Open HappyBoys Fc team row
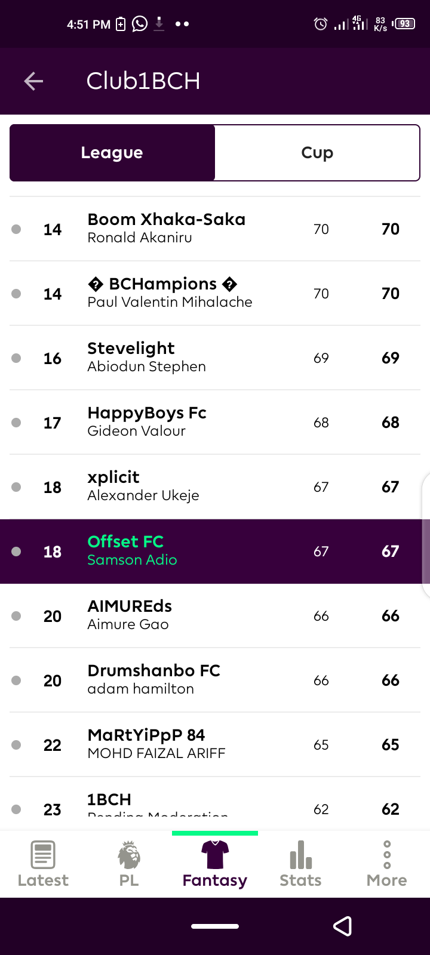 (215, 422)
